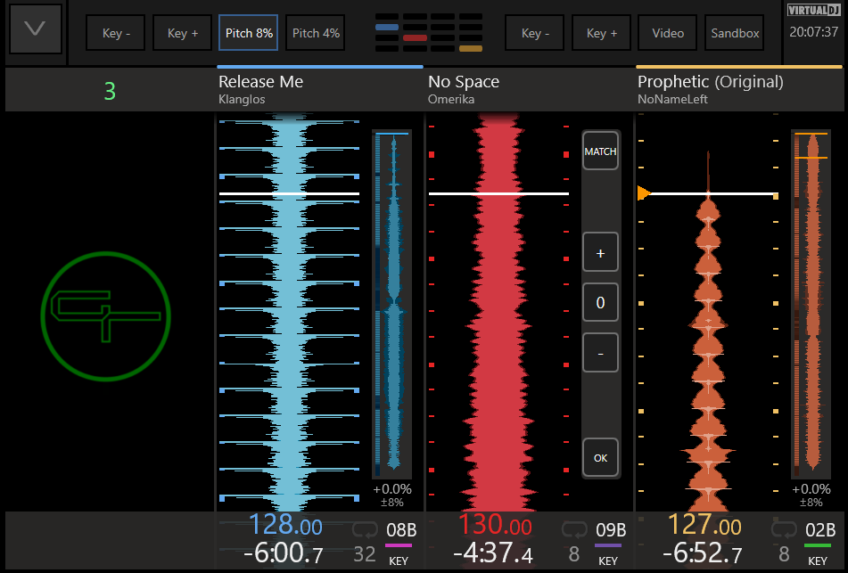
Task: Click the + button below MATCH
Action: click(x=600, y=252)
